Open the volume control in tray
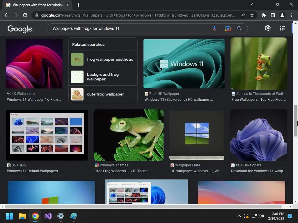Screen dimensions: 298x223 pyautogui.click(x=262, y=216)
